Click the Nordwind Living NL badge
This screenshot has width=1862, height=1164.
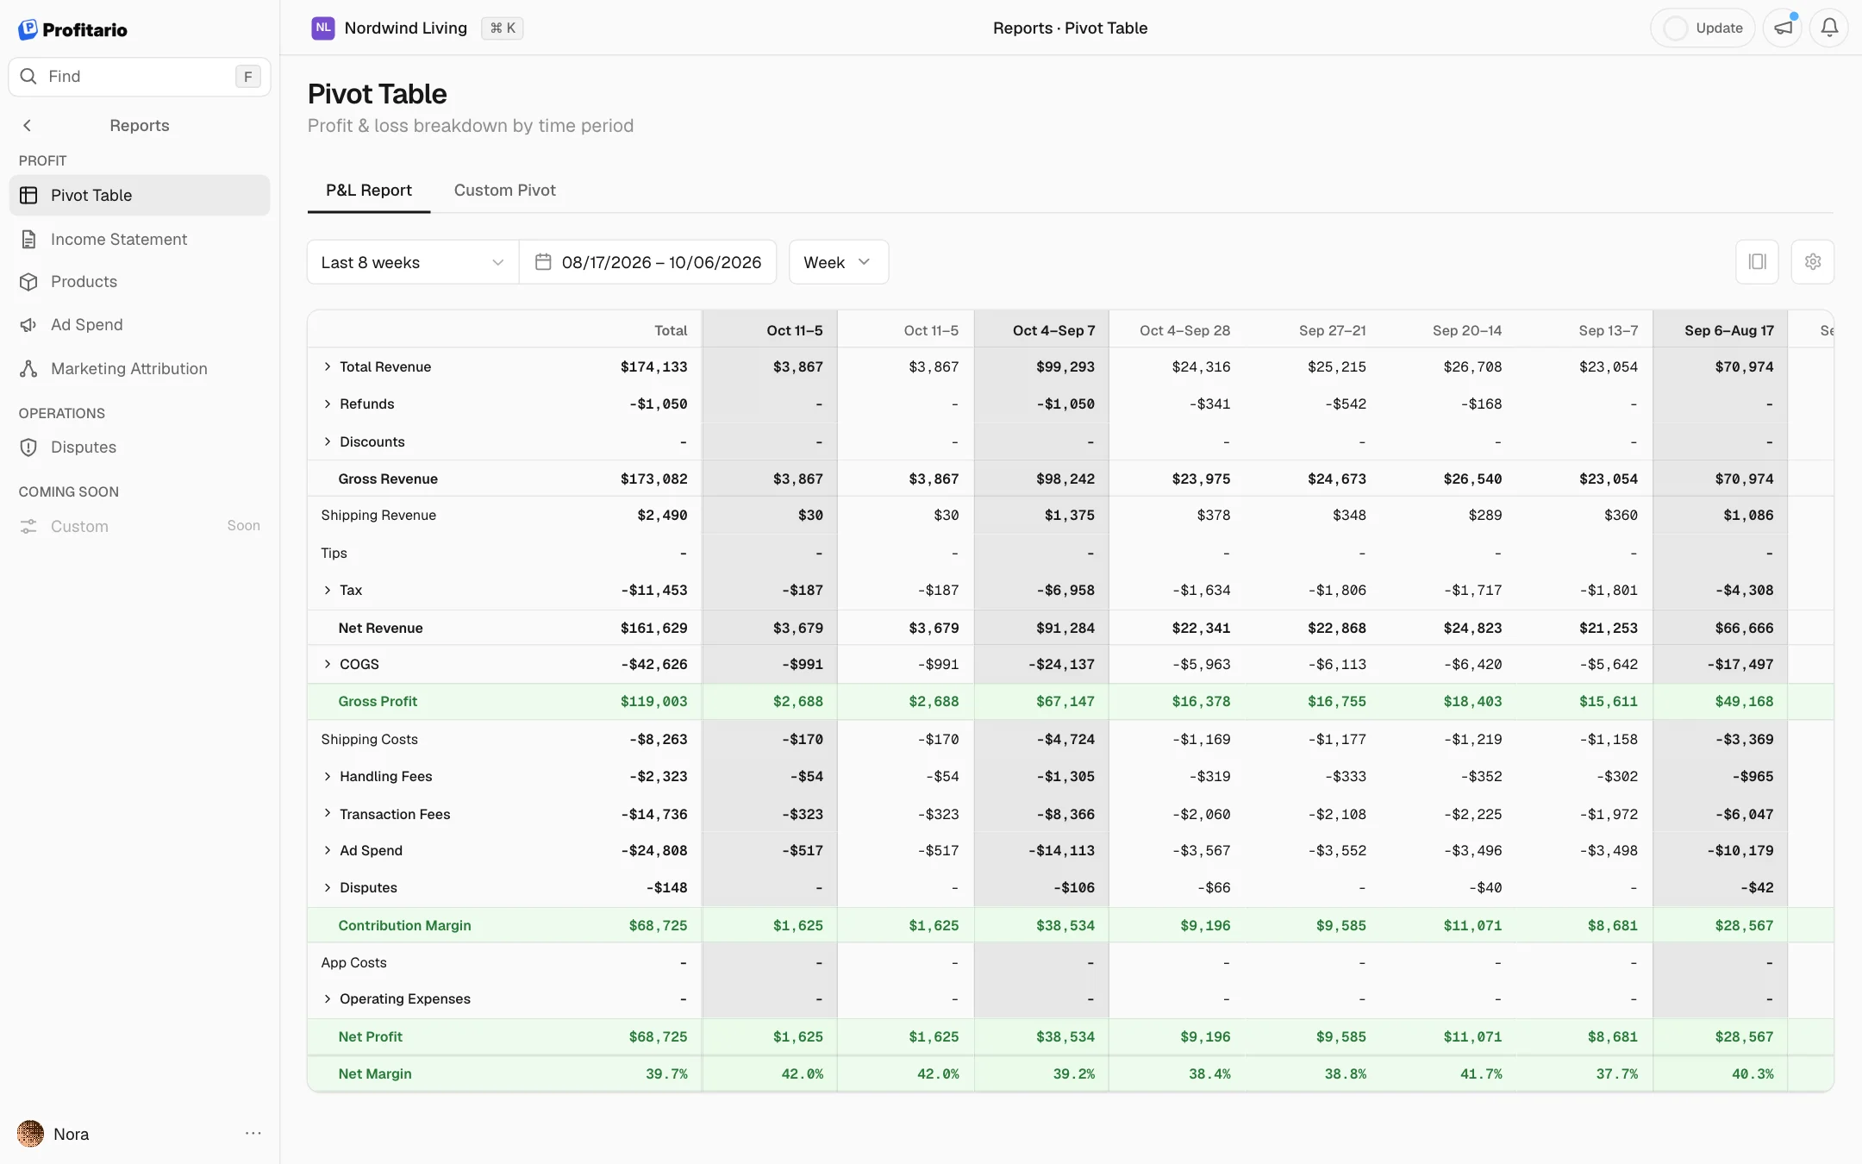point(323,28)
